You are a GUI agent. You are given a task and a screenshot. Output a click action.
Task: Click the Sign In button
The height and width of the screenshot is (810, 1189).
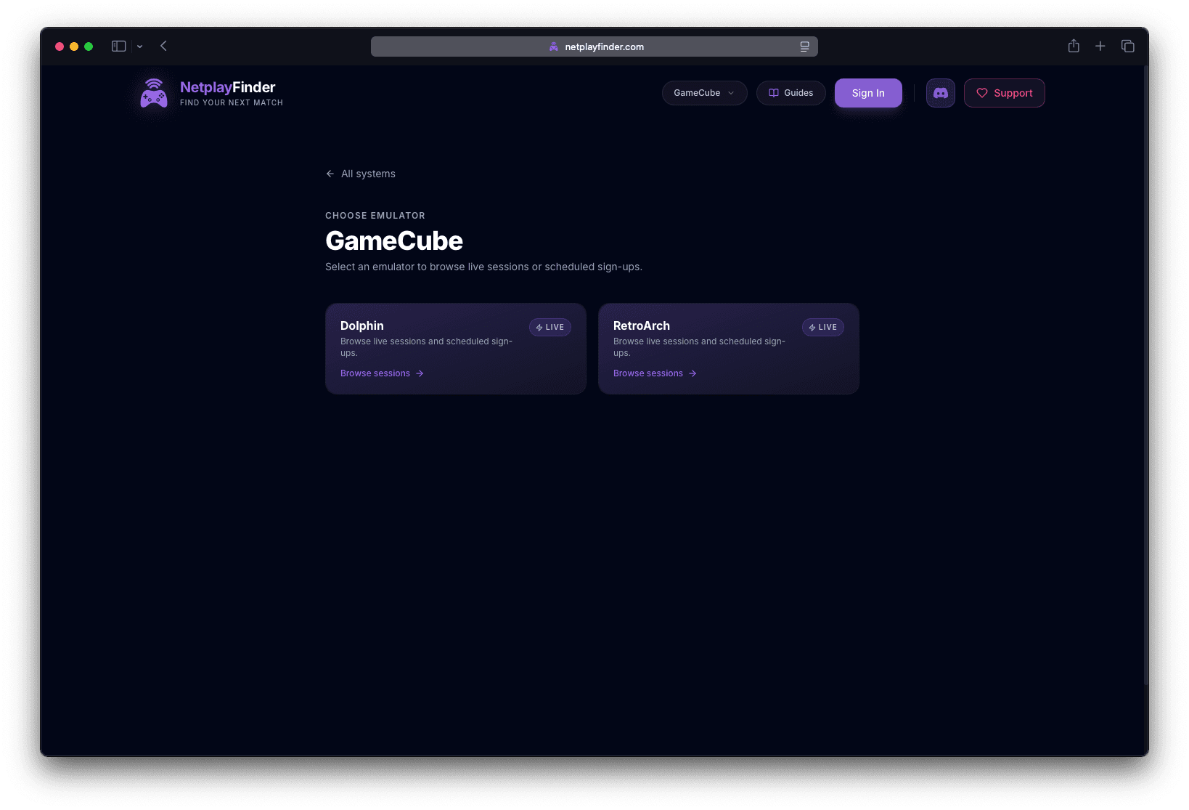pos(868,93)
